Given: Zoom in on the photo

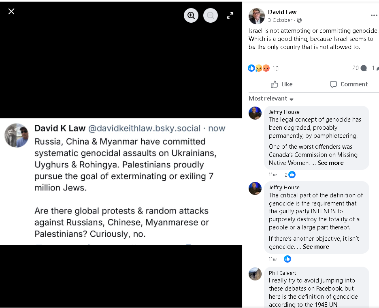Looking at the screenshot, I should pos(191,15).
